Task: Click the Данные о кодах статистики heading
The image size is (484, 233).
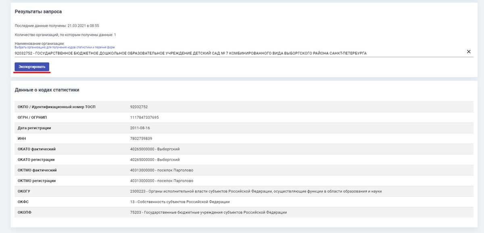Action: pyautogui.click(x=47, y=90)
